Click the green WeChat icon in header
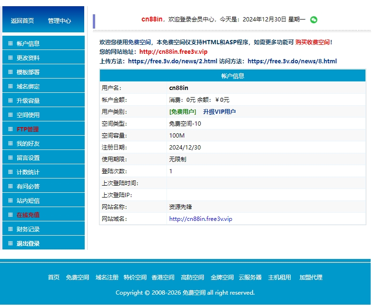This screenshot has height=308, width=374. pos(314,20)
